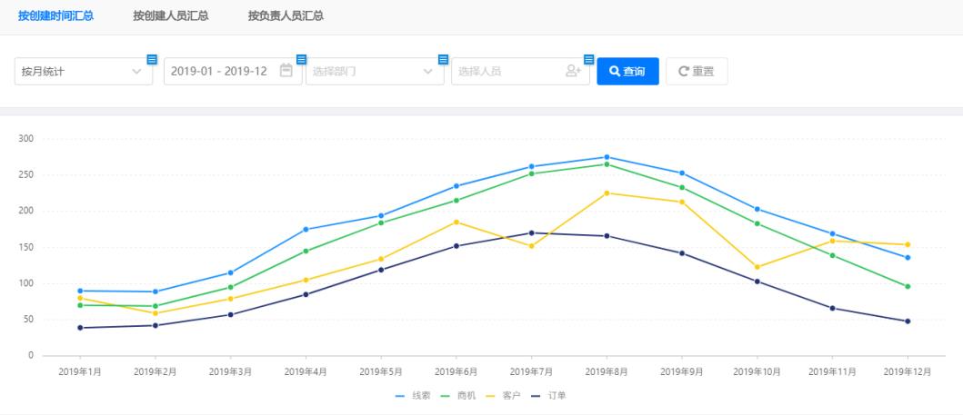
Task: Click blue badge icon above 选择人员 field
Action: 588,60
